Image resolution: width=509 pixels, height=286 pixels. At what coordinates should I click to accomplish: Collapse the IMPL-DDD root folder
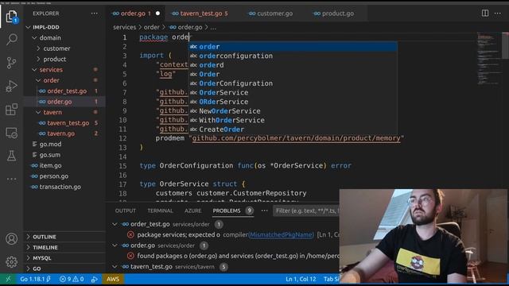[45, 27]
